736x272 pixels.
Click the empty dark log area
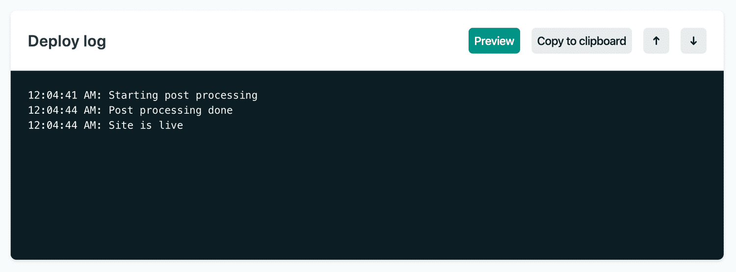(367, 196)
